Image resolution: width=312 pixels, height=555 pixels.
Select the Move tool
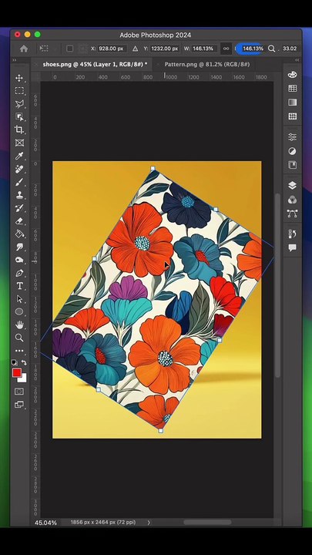(19, 78)
